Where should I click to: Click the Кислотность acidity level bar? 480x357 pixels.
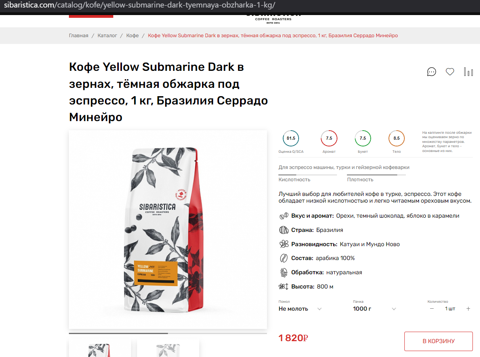click(308, 175)
